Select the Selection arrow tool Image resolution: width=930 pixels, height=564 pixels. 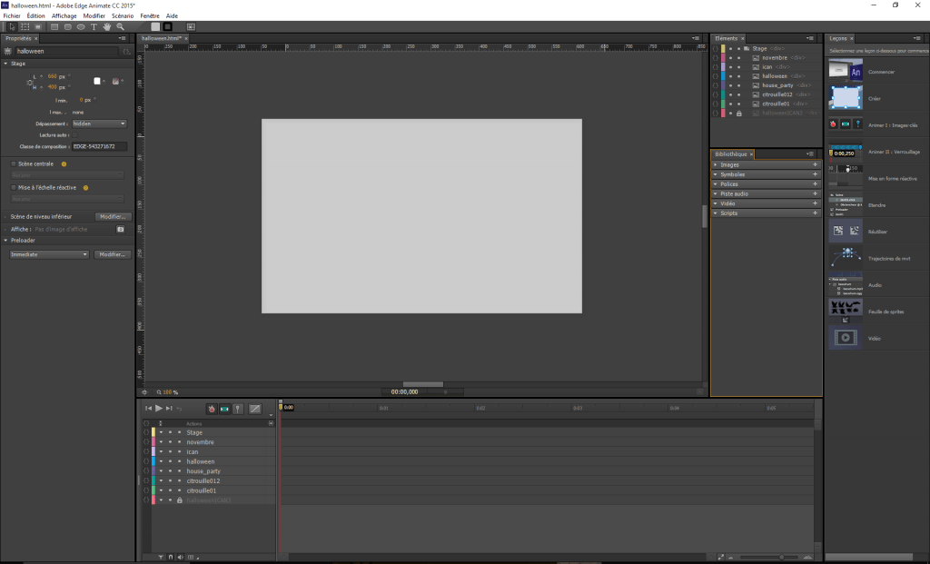12,26
